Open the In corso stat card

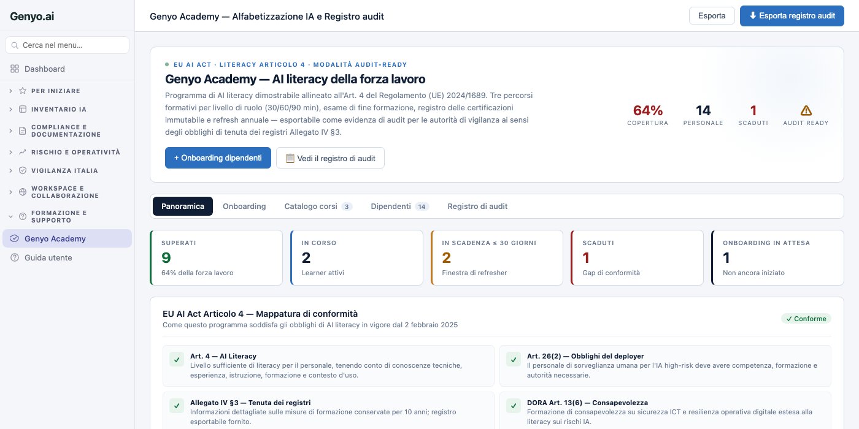(x=356, y=257)
